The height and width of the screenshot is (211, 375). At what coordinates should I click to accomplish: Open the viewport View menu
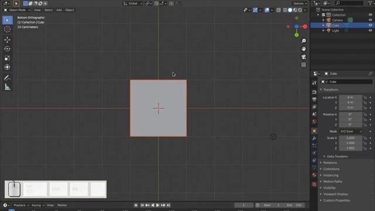coord(37,10)
